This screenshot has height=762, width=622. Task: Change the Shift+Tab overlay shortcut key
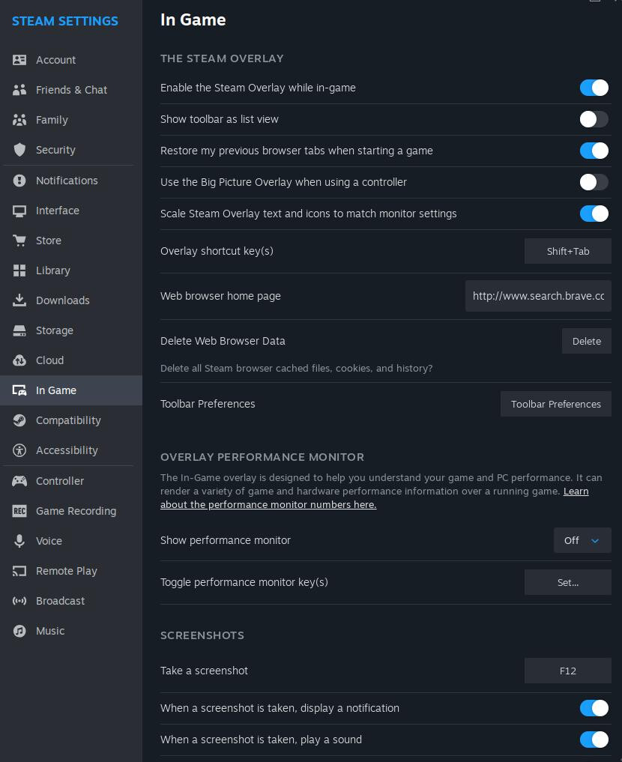[567, 251]
